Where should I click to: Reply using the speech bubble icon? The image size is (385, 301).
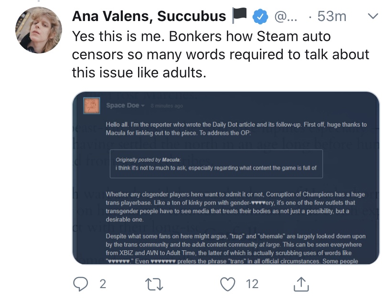(x=81, y=285)
